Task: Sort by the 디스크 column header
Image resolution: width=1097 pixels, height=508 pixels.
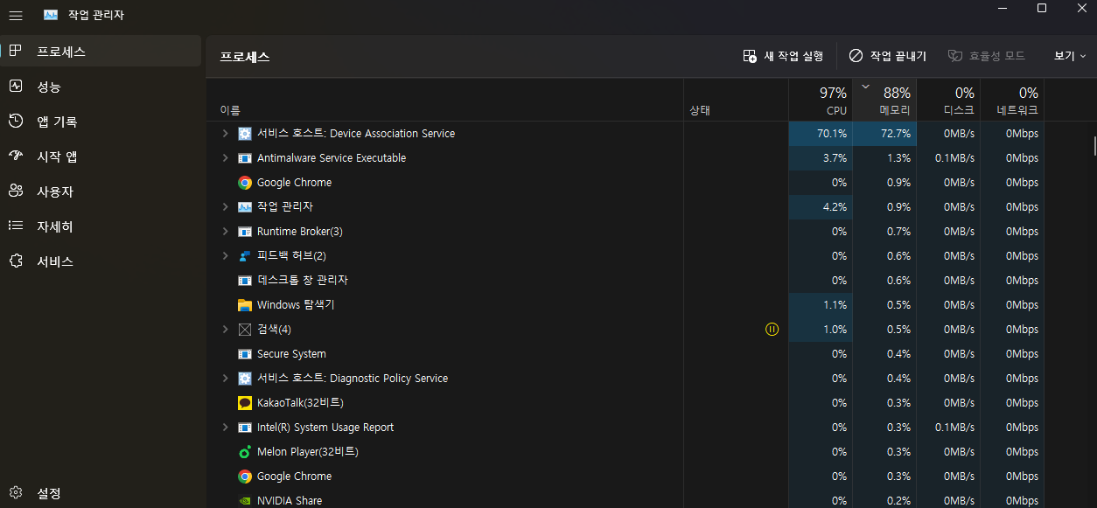Action: (948, 100)
